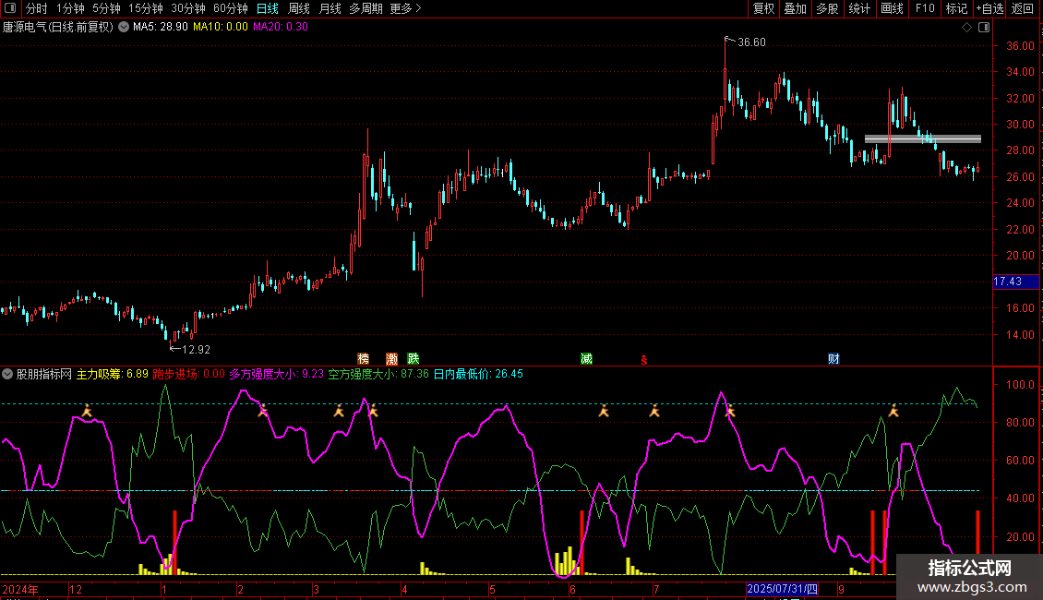Click the 2025/07/31 date marker on timeline
The width and height of the screenshot is (1043, 600).
782,589
